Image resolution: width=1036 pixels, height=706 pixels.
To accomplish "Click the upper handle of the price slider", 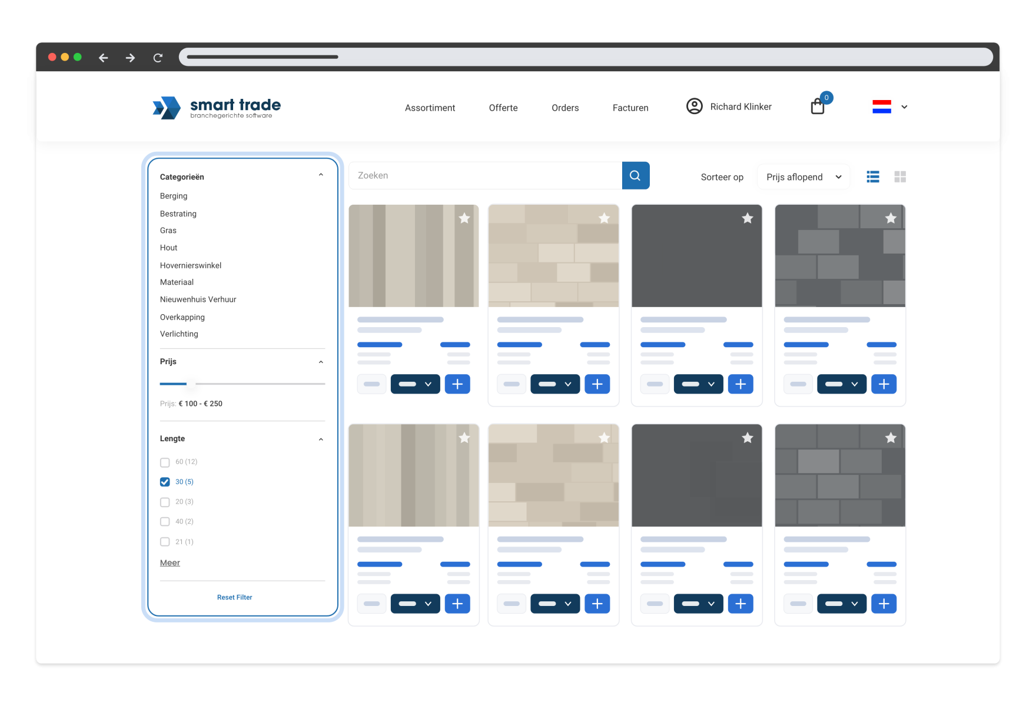I will pyautogui.click(x=191, y=384).
